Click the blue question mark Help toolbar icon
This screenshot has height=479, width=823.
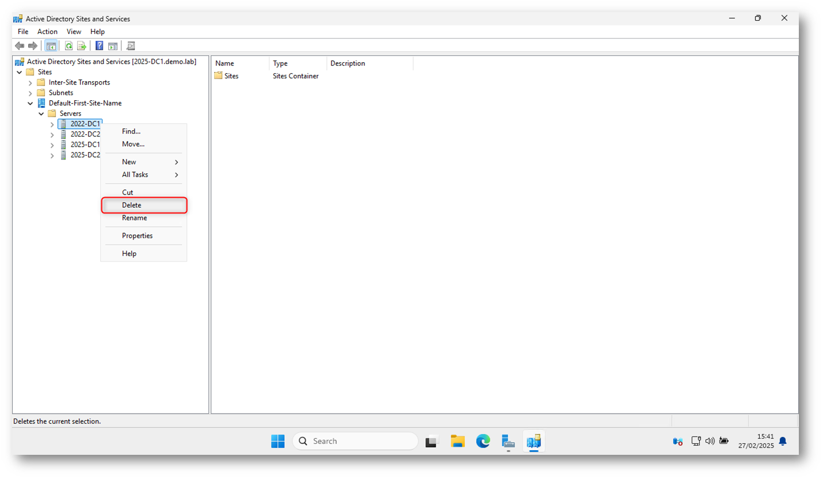pyautogui.click(x=100, y=46)
